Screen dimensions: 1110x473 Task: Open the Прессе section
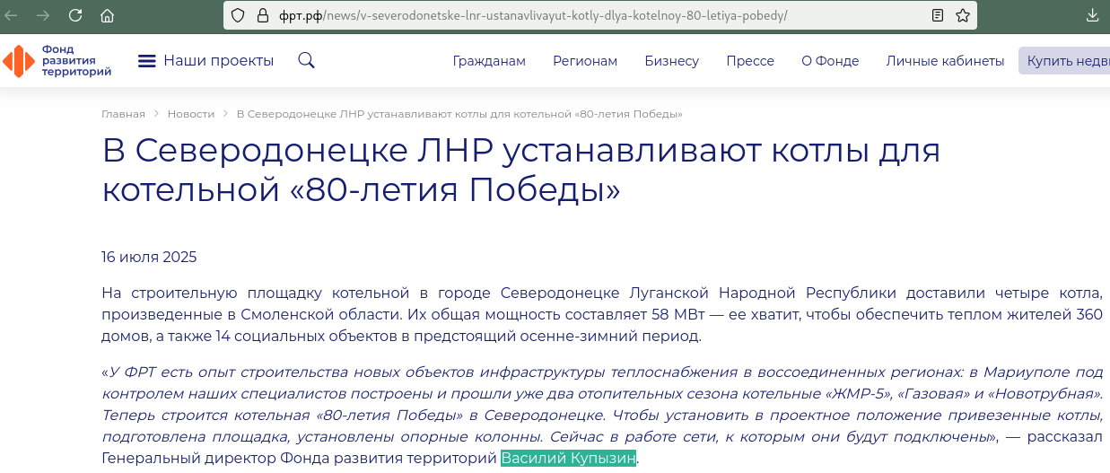750,61
